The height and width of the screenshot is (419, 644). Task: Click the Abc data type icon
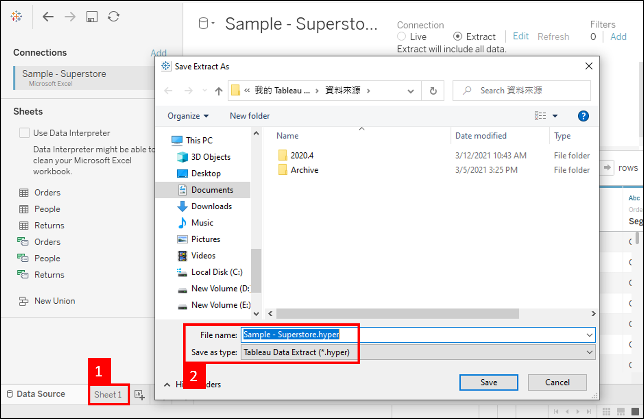634,198
